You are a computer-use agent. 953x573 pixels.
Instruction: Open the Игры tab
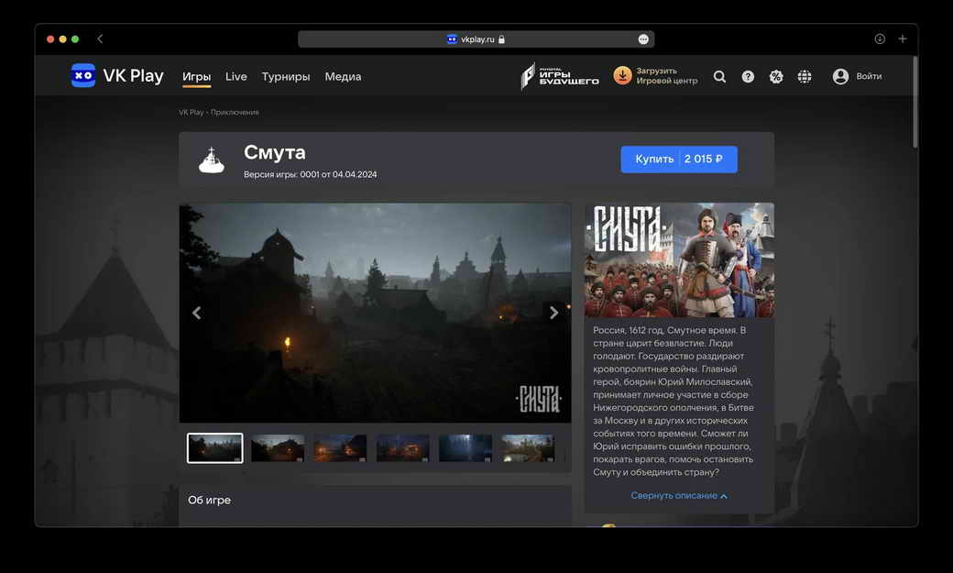(196, 77)
